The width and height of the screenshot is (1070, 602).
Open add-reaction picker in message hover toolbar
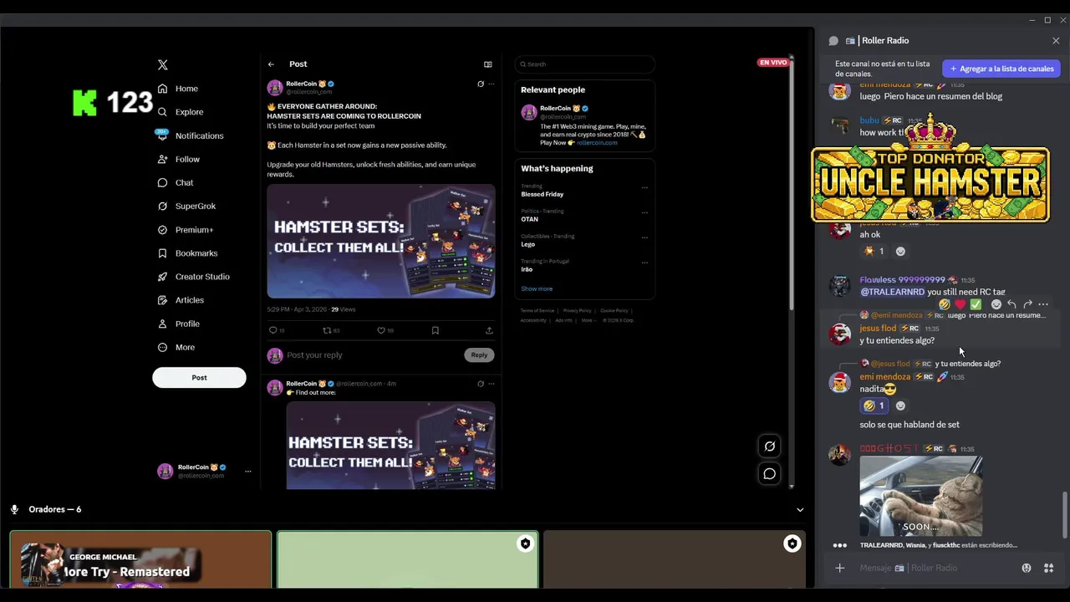(x=996, y=305)
